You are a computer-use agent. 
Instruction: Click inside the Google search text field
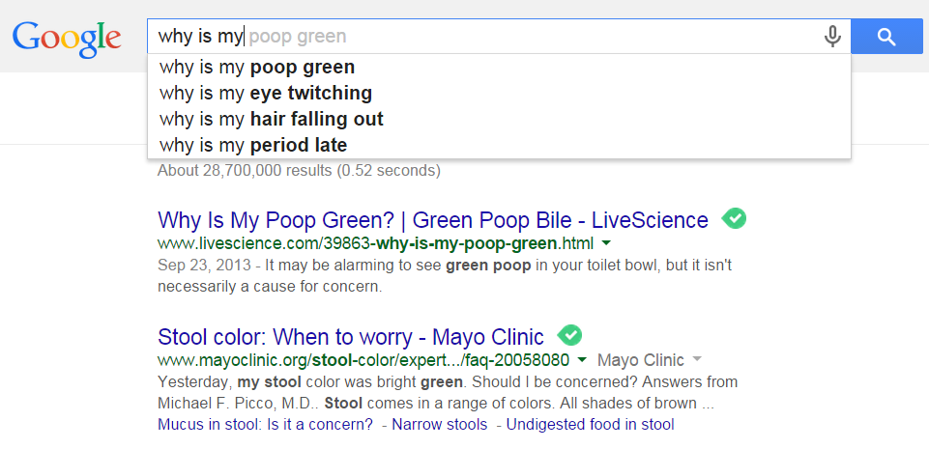(532, 37)
